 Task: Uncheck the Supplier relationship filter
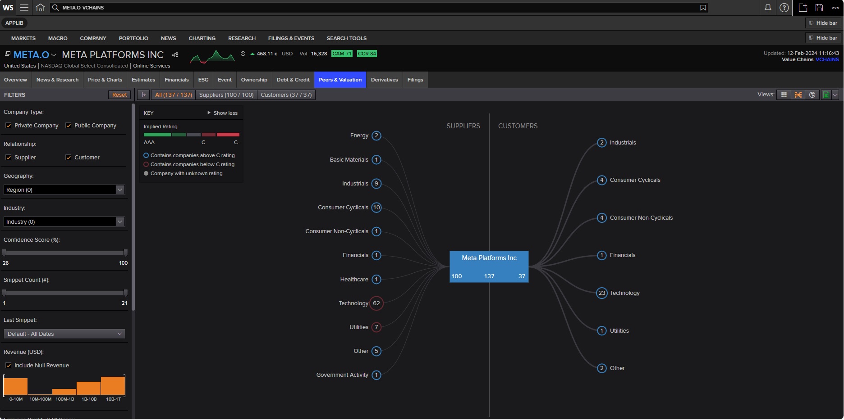[x=9, y=157]
